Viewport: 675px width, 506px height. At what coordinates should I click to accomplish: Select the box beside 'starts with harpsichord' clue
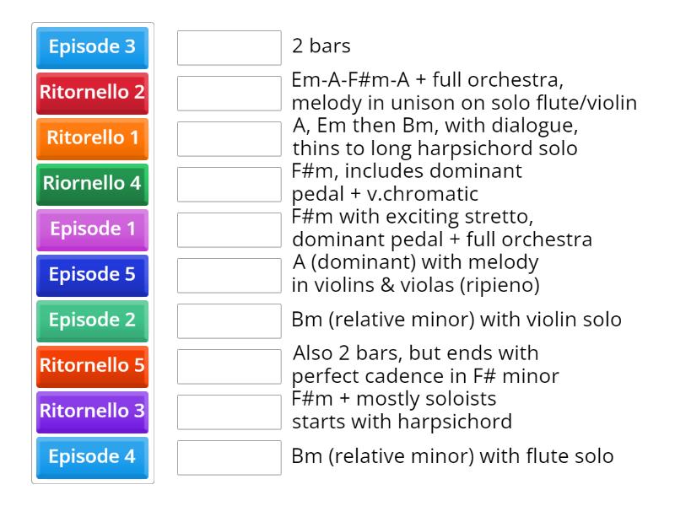tap(229, 412)
